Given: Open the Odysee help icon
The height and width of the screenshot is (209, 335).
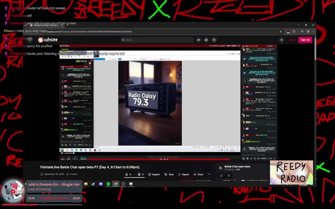Looking at the screenshot, I should 214,40.
